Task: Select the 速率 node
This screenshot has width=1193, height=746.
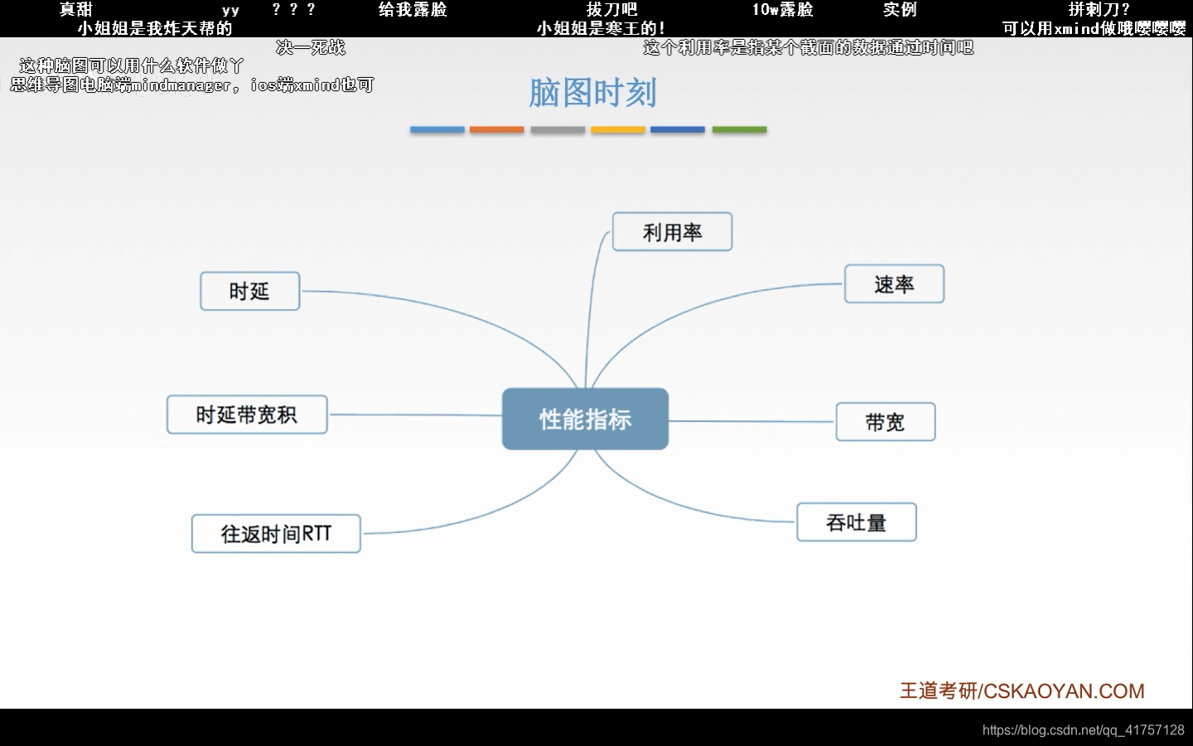Action: coord(894,284)
